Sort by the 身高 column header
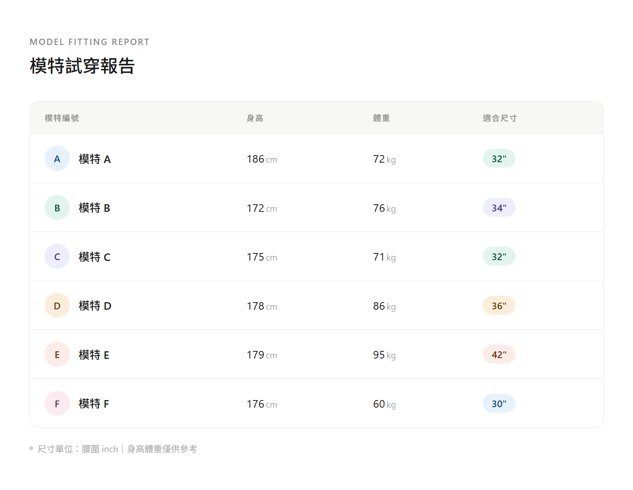This screenshot has width=633, height=490. coord(255,118)
